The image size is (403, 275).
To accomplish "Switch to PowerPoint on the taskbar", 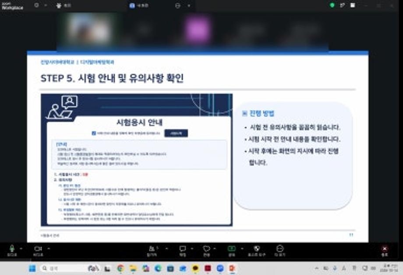I will (x=232, y=268).
